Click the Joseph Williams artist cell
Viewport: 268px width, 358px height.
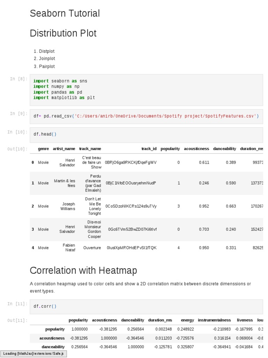[x=68, y=206]
